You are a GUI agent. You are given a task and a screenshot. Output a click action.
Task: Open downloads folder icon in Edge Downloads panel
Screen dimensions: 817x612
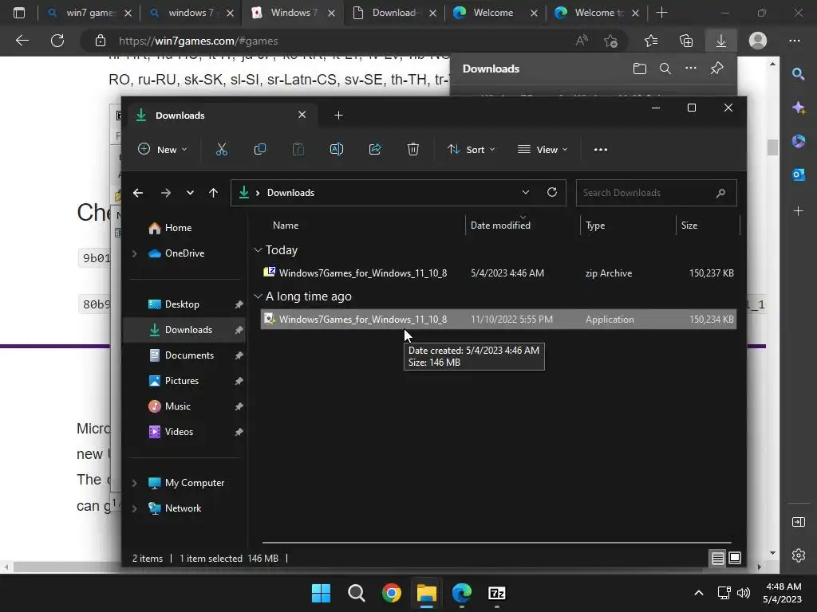click(639, 69)
